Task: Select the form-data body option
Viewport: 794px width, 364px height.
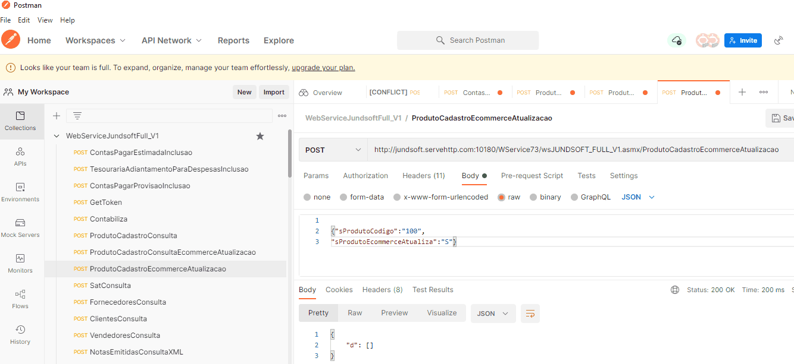Action: coord(343,197)
